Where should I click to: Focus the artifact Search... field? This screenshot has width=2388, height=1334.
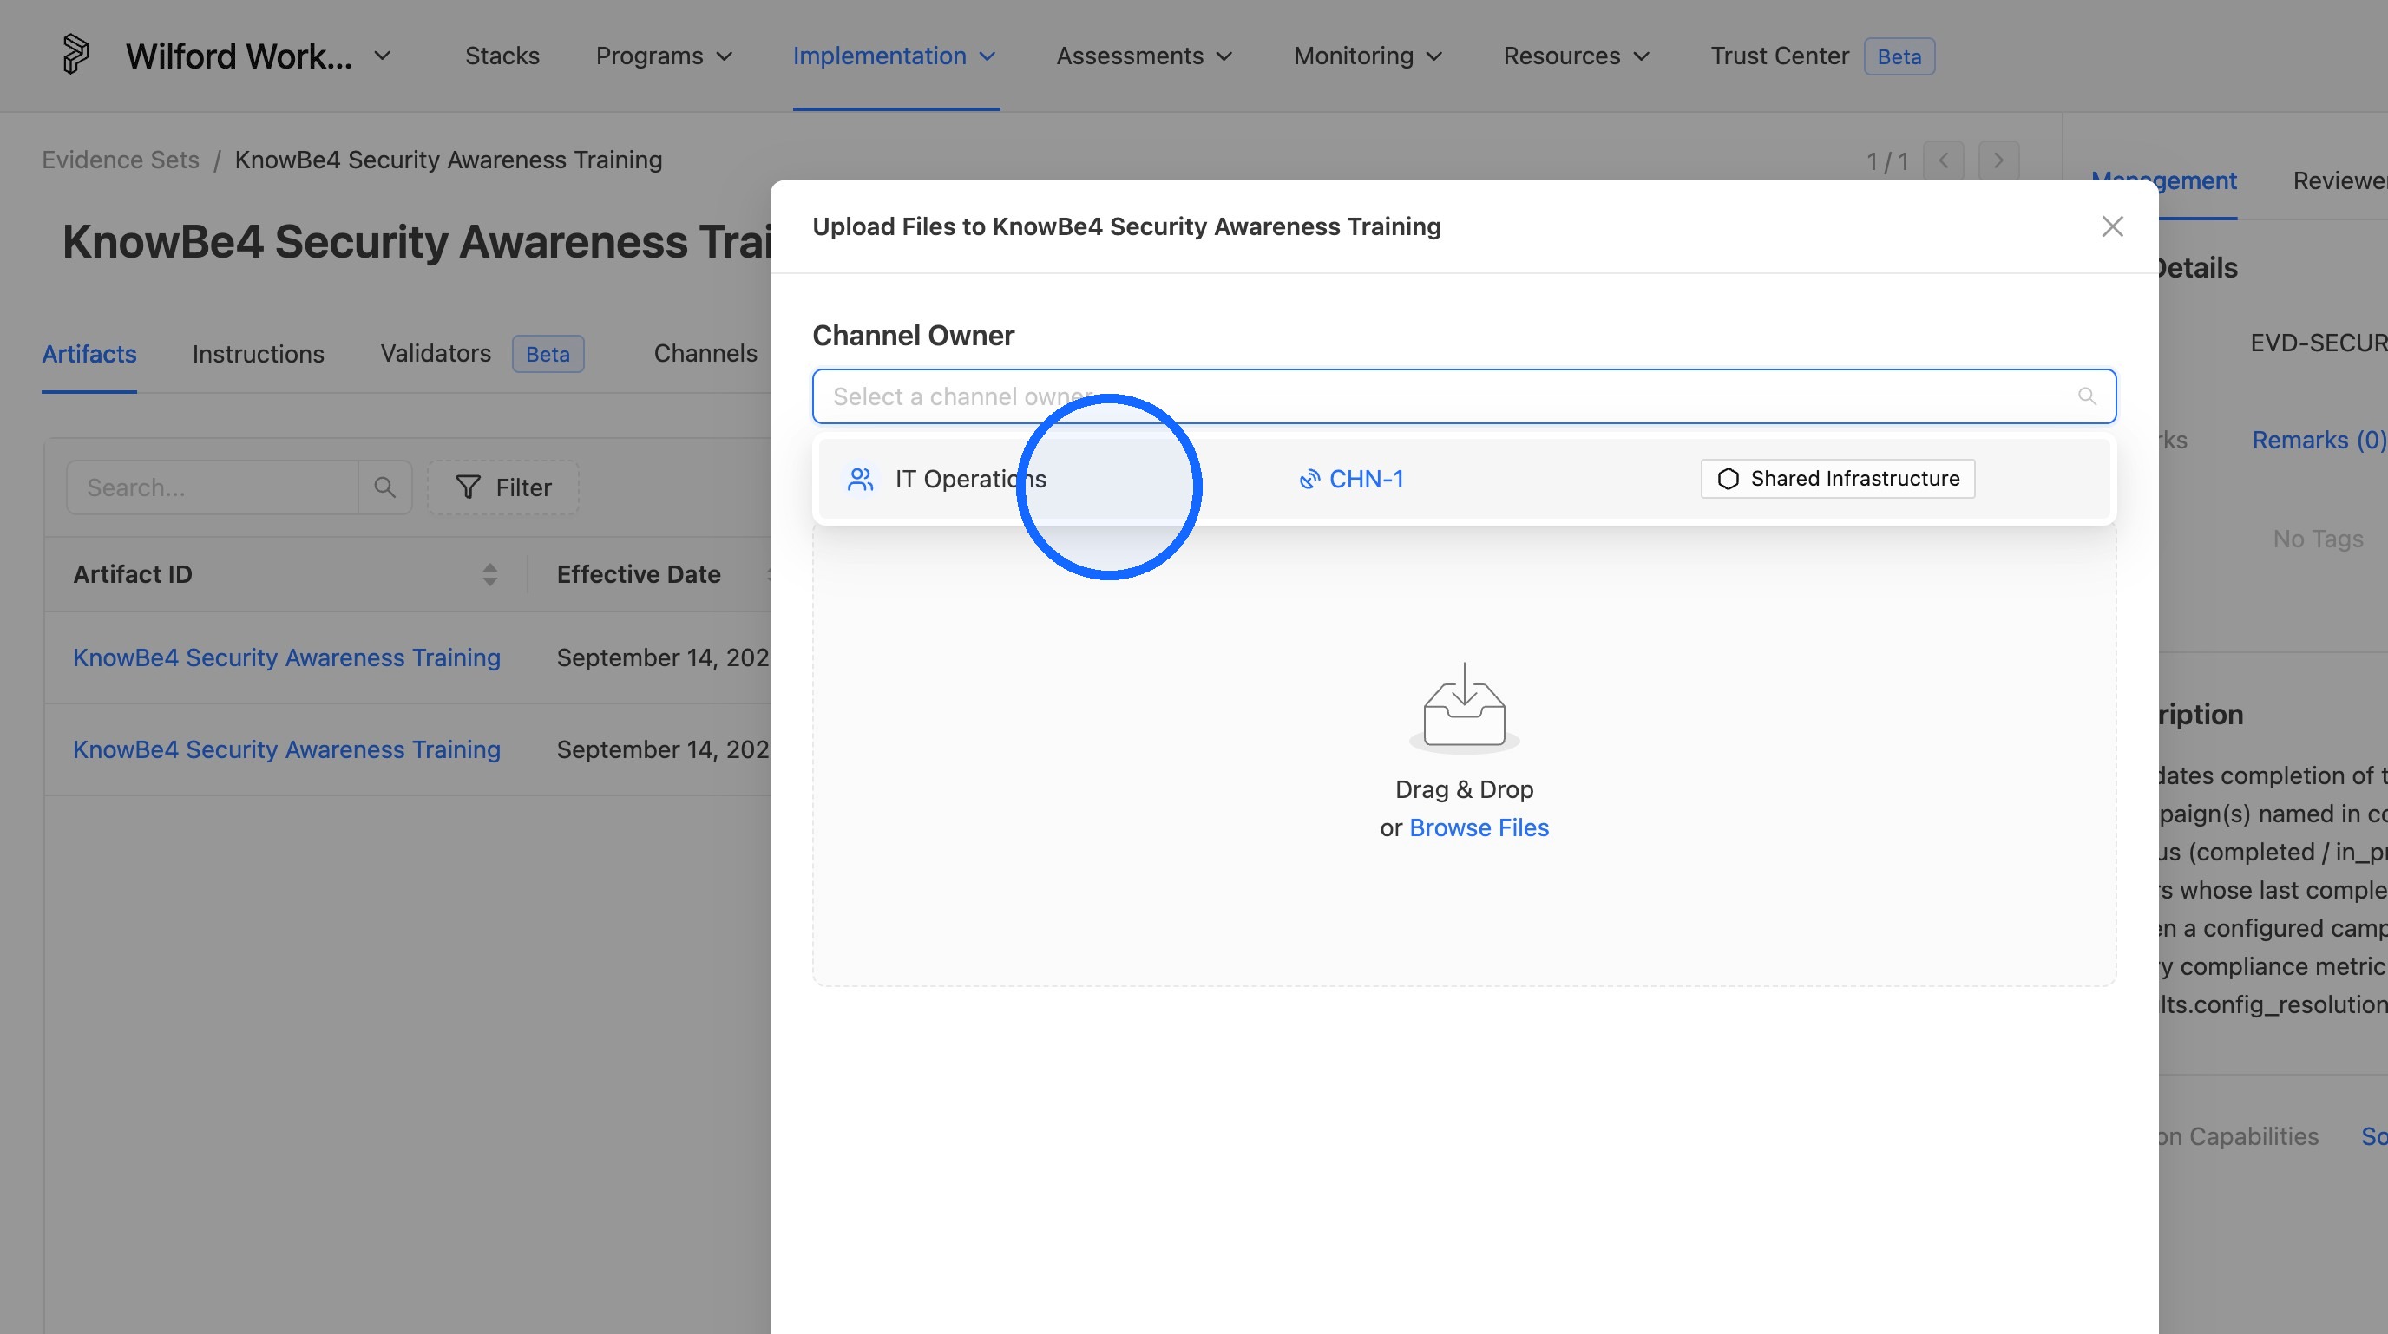[213, 487]
